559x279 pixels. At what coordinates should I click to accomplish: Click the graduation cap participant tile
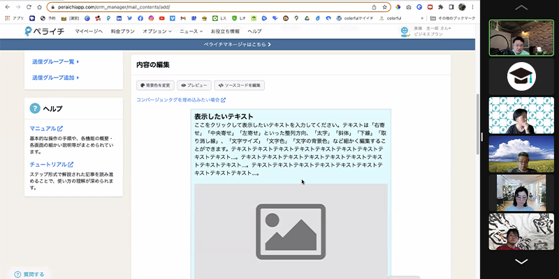[x=521, y=76]
